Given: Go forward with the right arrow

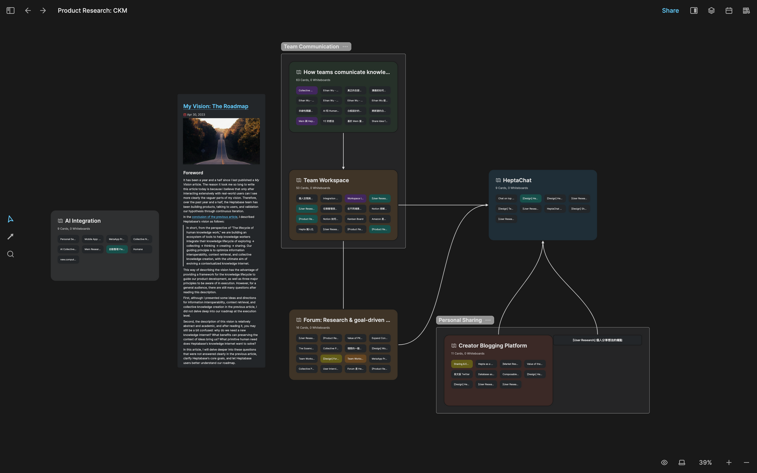Looking at the screenshot, I should point(43,11).
